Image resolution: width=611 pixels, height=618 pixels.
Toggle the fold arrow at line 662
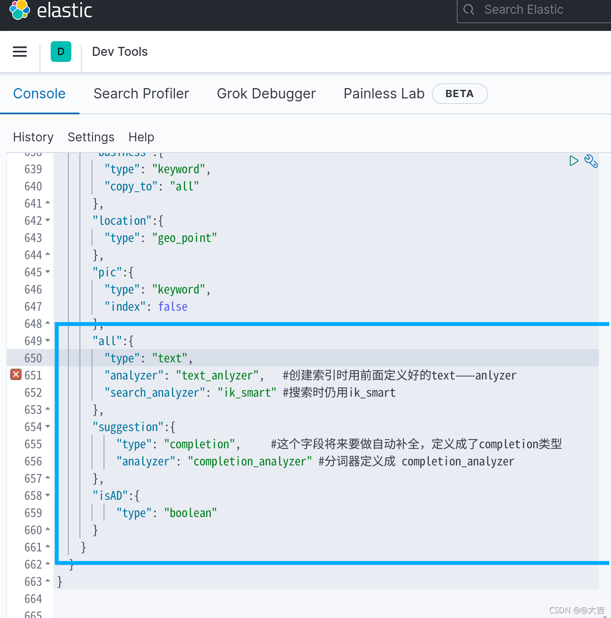(x=48, y=563)
